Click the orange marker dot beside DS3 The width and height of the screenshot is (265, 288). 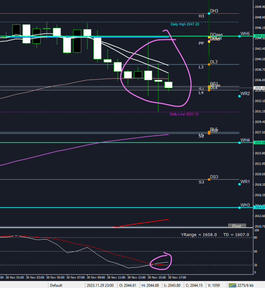click(209, 179)
